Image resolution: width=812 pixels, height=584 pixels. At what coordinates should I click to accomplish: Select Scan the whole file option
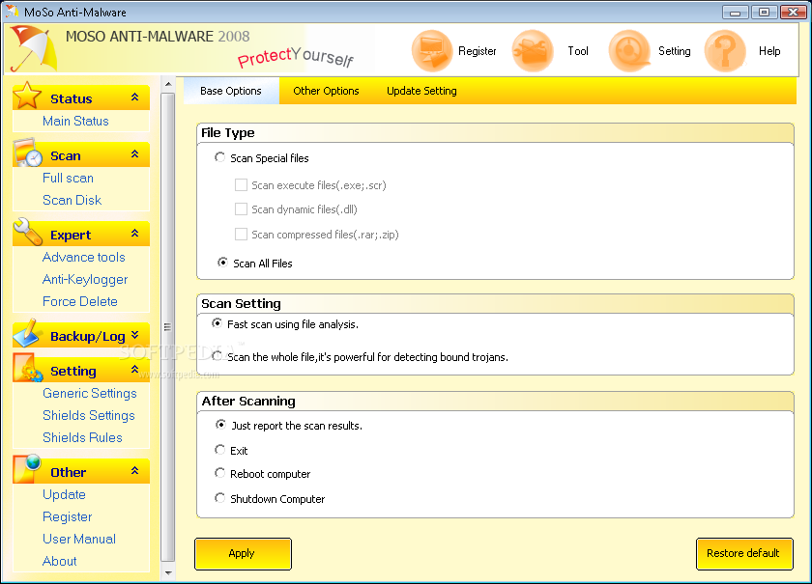(217, 355)
